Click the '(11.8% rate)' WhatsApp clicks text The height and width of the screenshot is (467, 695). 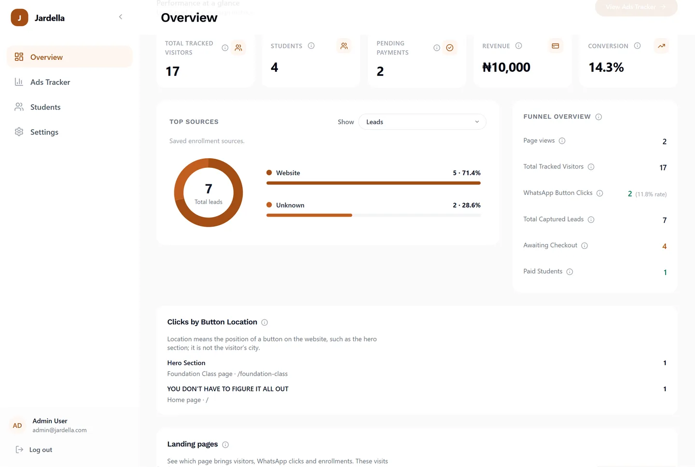(651, 194)
